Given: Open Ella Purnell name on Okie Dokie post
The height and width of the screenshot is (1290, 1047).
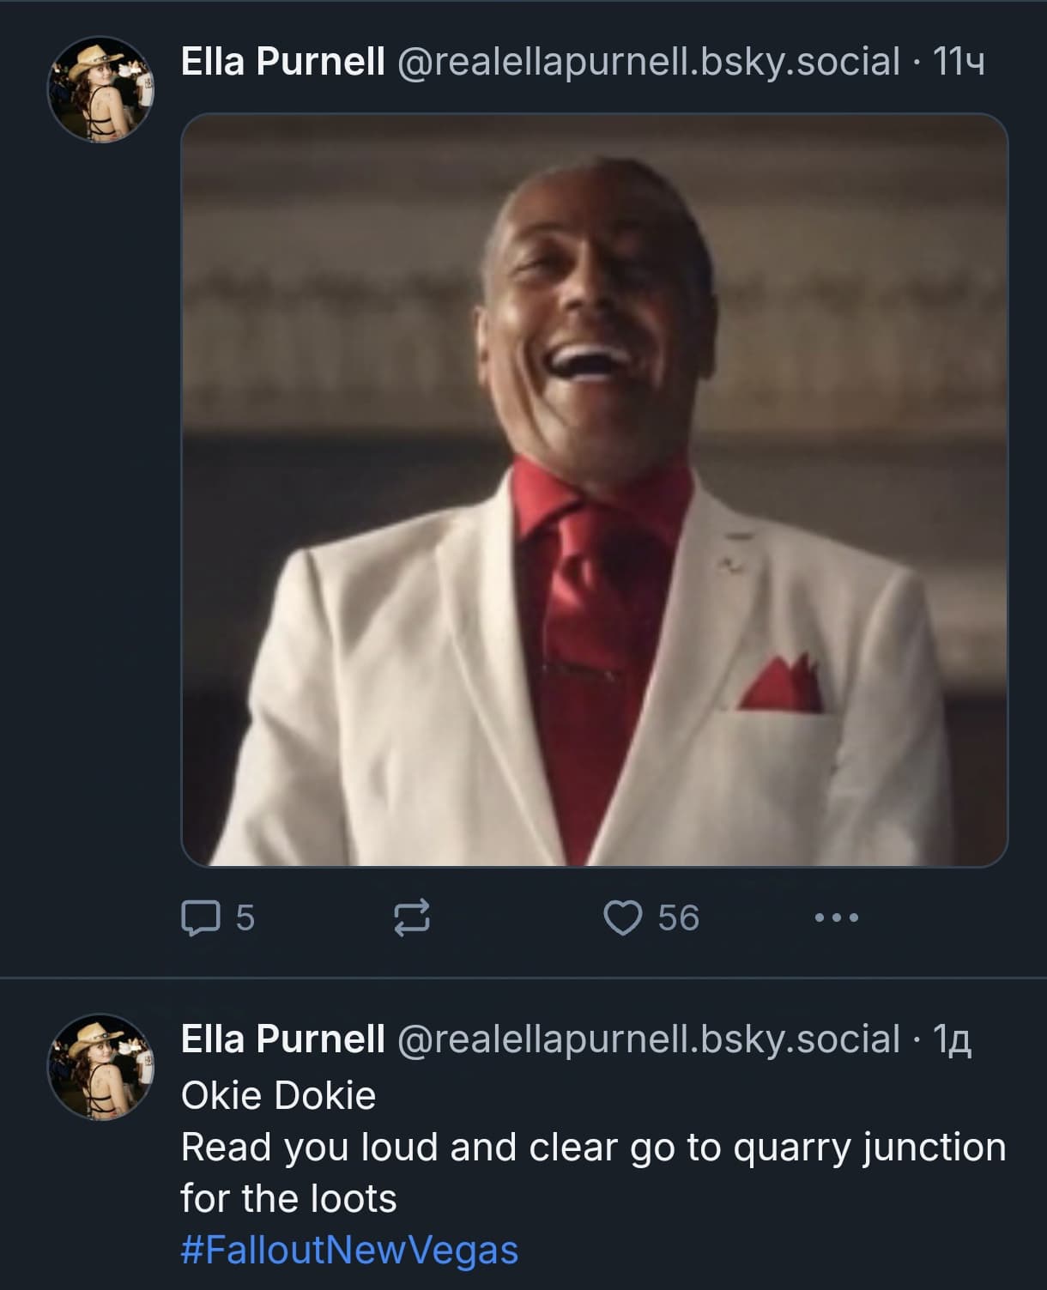Looking at the screenshot, I should [x=282, y=1039].
